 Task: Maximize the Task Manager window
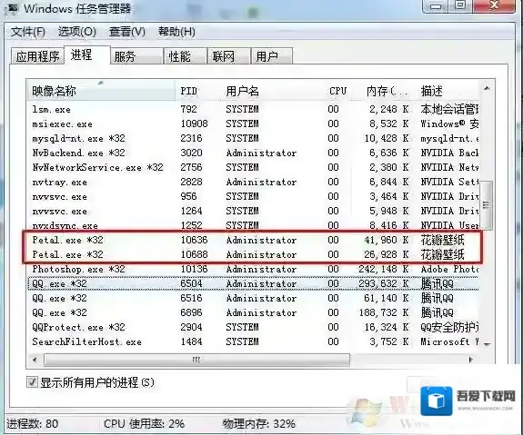click(461, 5)
